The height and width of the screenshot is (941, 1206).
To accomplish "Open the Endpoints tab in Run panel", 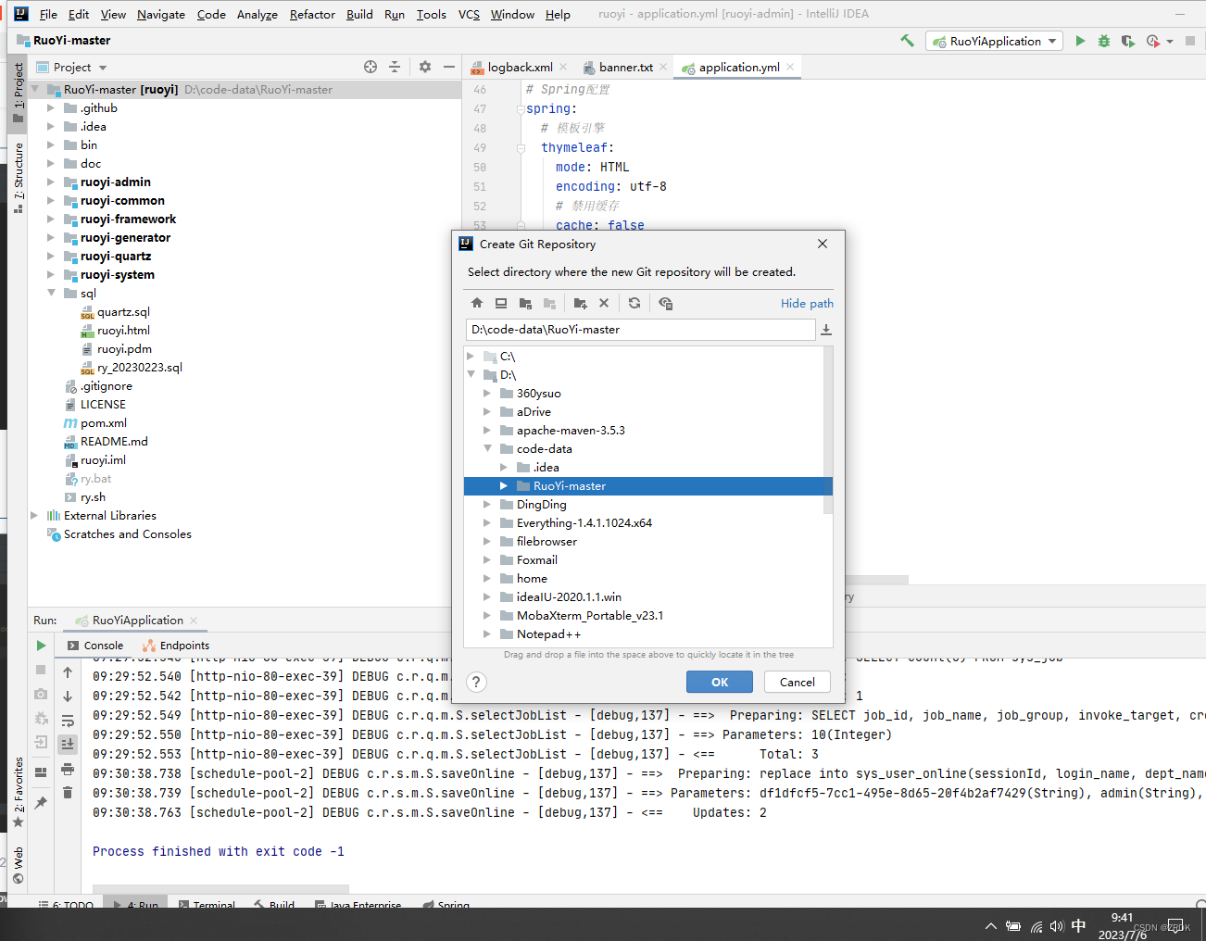I will (x=176, y=646).
